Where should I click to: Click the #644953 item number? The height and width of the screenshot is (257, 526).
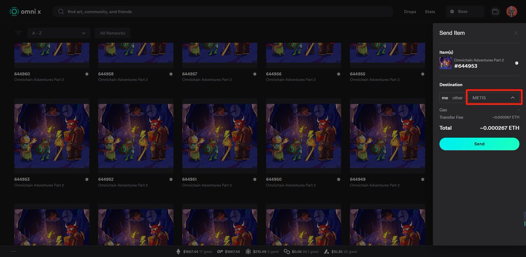point(466,66)
